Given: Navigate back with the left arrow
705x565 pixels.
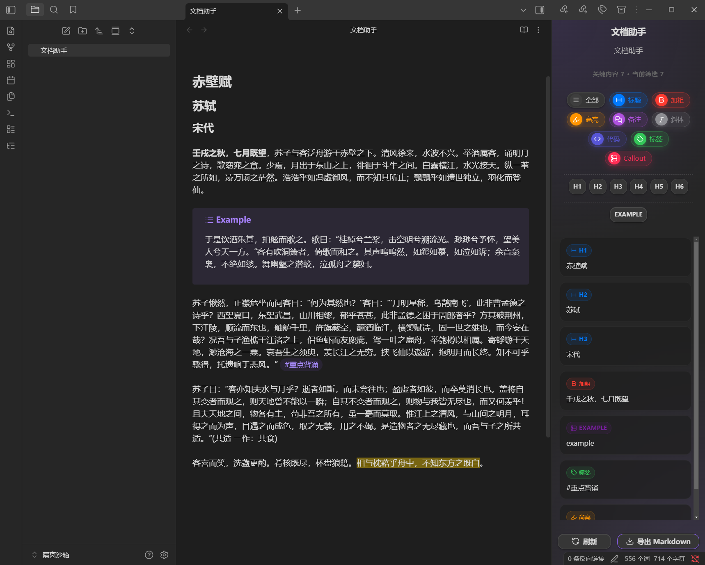Looking at the screenshot, I should [190, 30].
